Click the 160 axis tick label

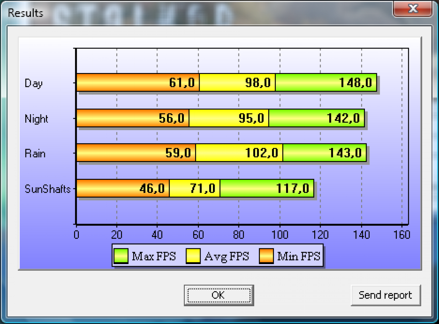tap(402, 235)
